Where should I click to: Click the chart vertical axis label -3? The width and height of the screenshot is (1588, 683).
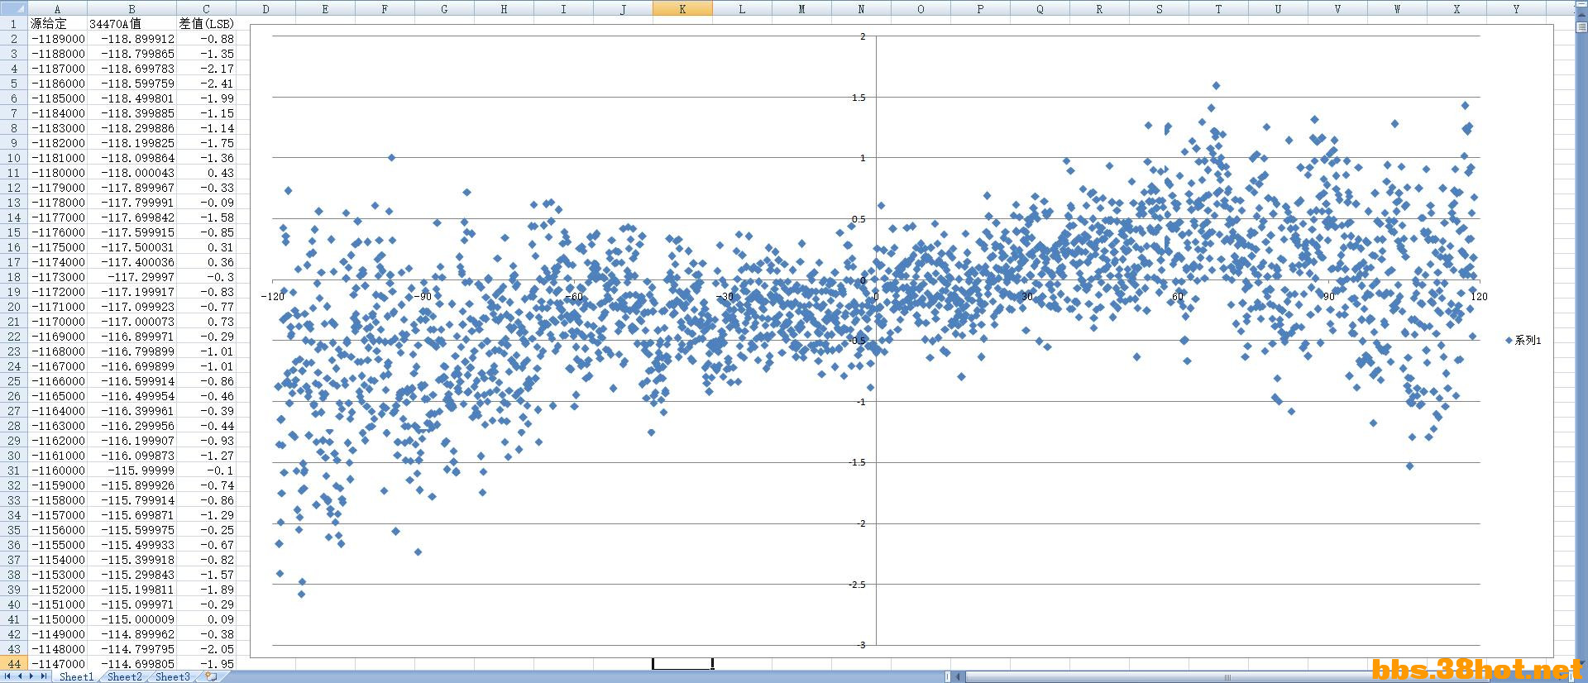tap(861, 645)
